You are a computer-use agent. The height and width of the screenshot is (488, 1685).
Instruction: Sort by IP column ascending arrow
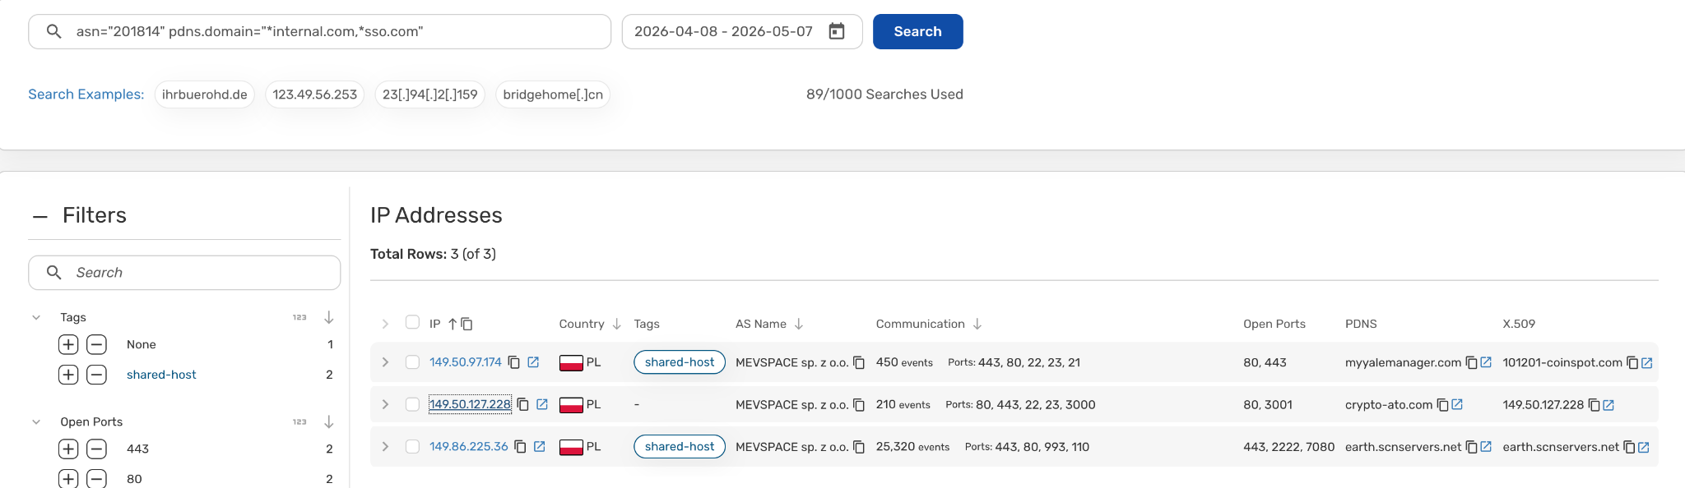pyautogui.click(x=453, y=324)
